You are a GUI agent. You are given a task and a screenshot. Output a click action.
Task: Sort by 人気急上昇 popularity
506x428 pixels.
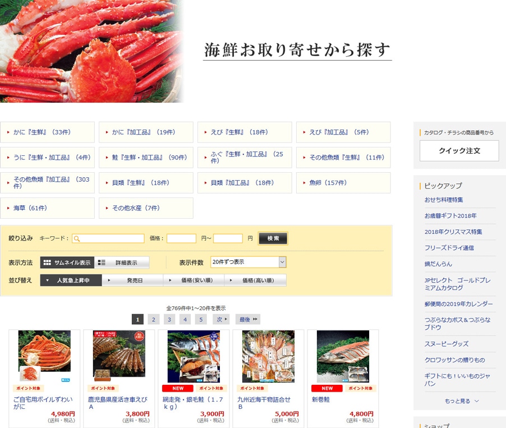pyautogui.click(x=71, y=280)
